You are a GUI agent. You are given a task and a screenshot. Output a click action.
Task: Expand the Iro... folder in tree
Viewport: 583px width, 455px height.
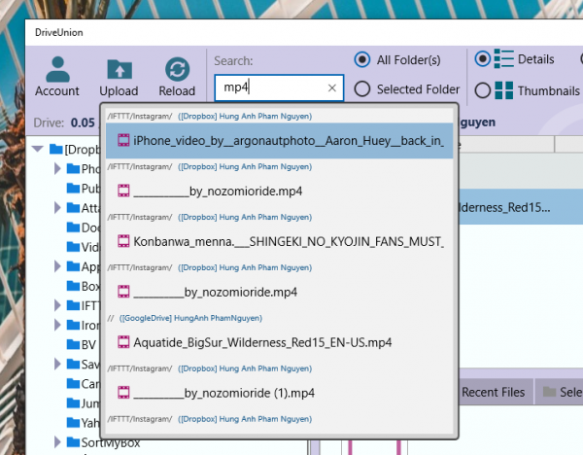[x=57, y=325]
